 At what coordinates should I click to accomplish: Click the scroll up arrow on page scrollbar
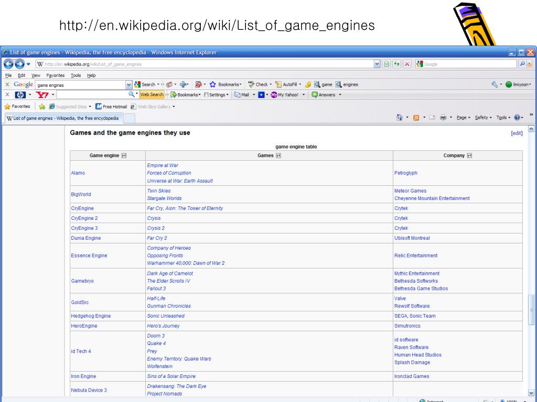coord(531,129)
